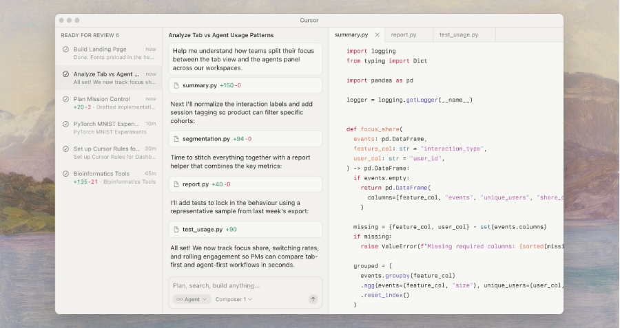Image resolution: width=620 pixels, height=328 pixels.
Task: Click status check icon for Plan Mission Control
Action: pos(65,99)
